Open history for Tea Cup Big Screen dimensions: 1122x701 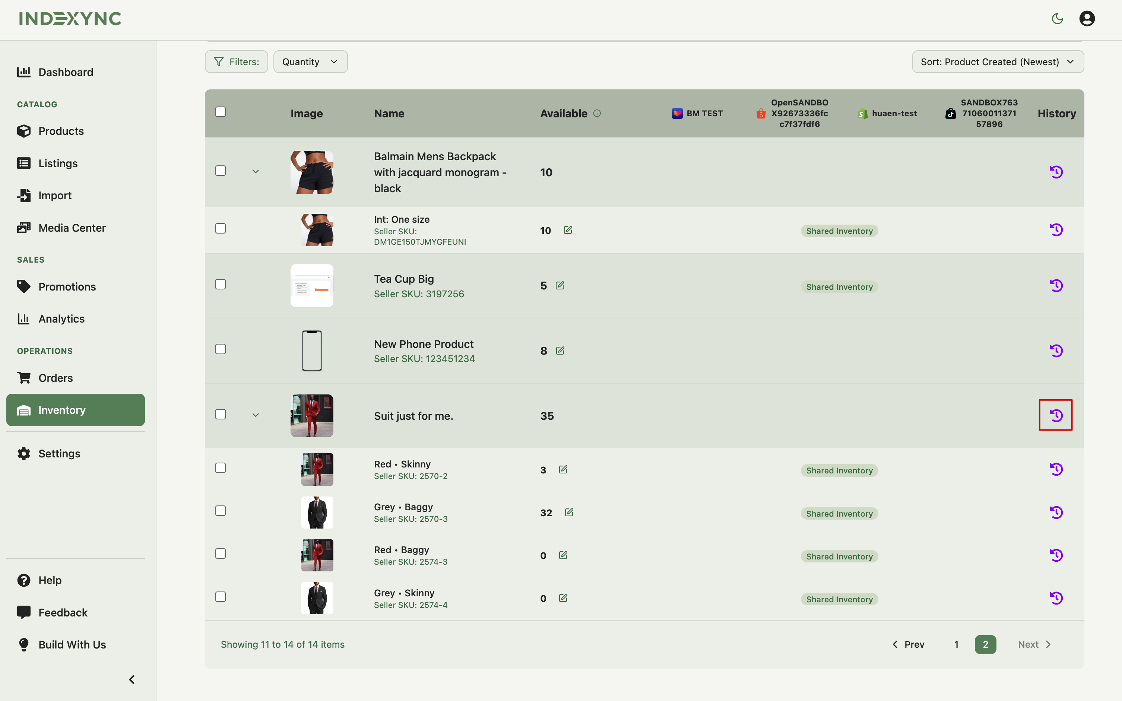[1056, 286]
